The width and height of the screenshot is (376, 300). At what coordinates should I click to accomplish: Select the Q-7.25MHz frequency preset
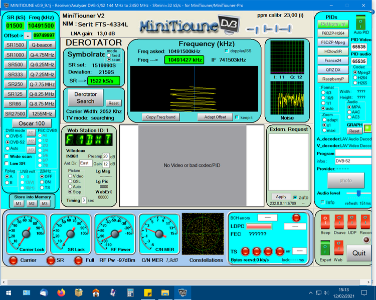[42, 74]
